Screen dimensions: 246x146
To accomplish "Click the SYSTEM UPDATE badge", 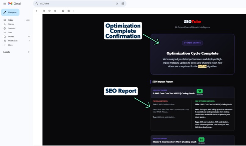I will (193, 43).
